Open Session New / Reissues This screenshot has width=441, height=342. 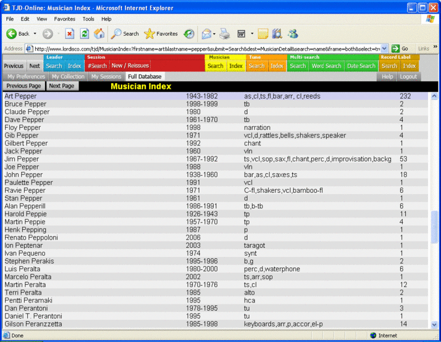click(x=130, y=66)
